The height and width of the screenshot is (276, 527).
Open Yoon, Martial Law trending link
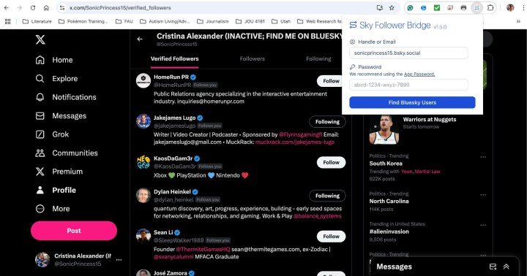pos(420,172)
